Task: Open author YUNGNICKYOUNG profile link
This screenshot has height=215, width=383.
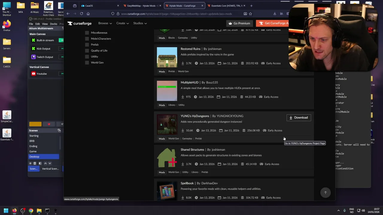Action: pos(230,116)
